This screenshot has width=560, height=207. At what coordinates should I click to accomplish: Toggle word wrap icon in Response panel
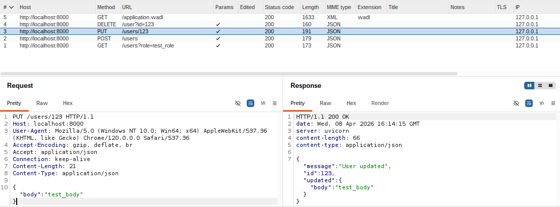point(529,103)
